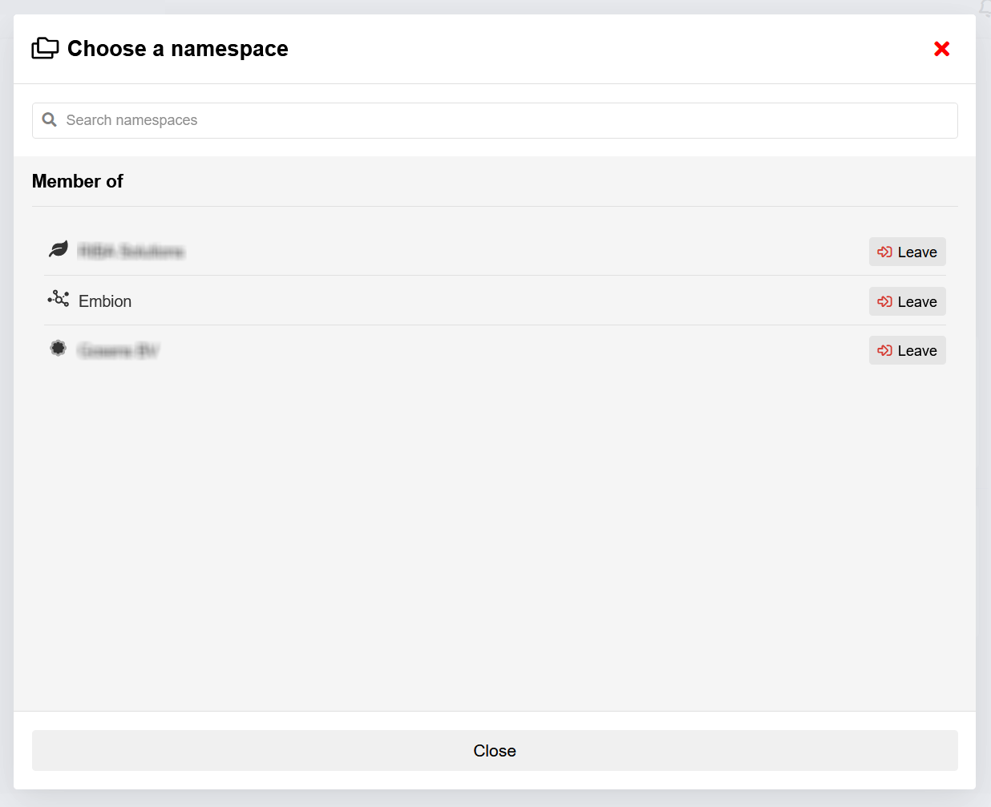Click the "Member of" section heading
The image size is (991, 807).
pos(78,181)
